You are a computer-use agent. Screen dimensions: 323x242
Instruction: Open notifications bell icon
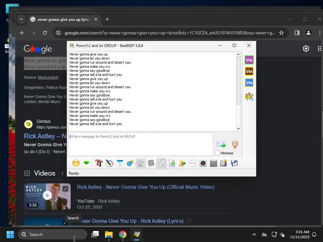click(314, 234)
